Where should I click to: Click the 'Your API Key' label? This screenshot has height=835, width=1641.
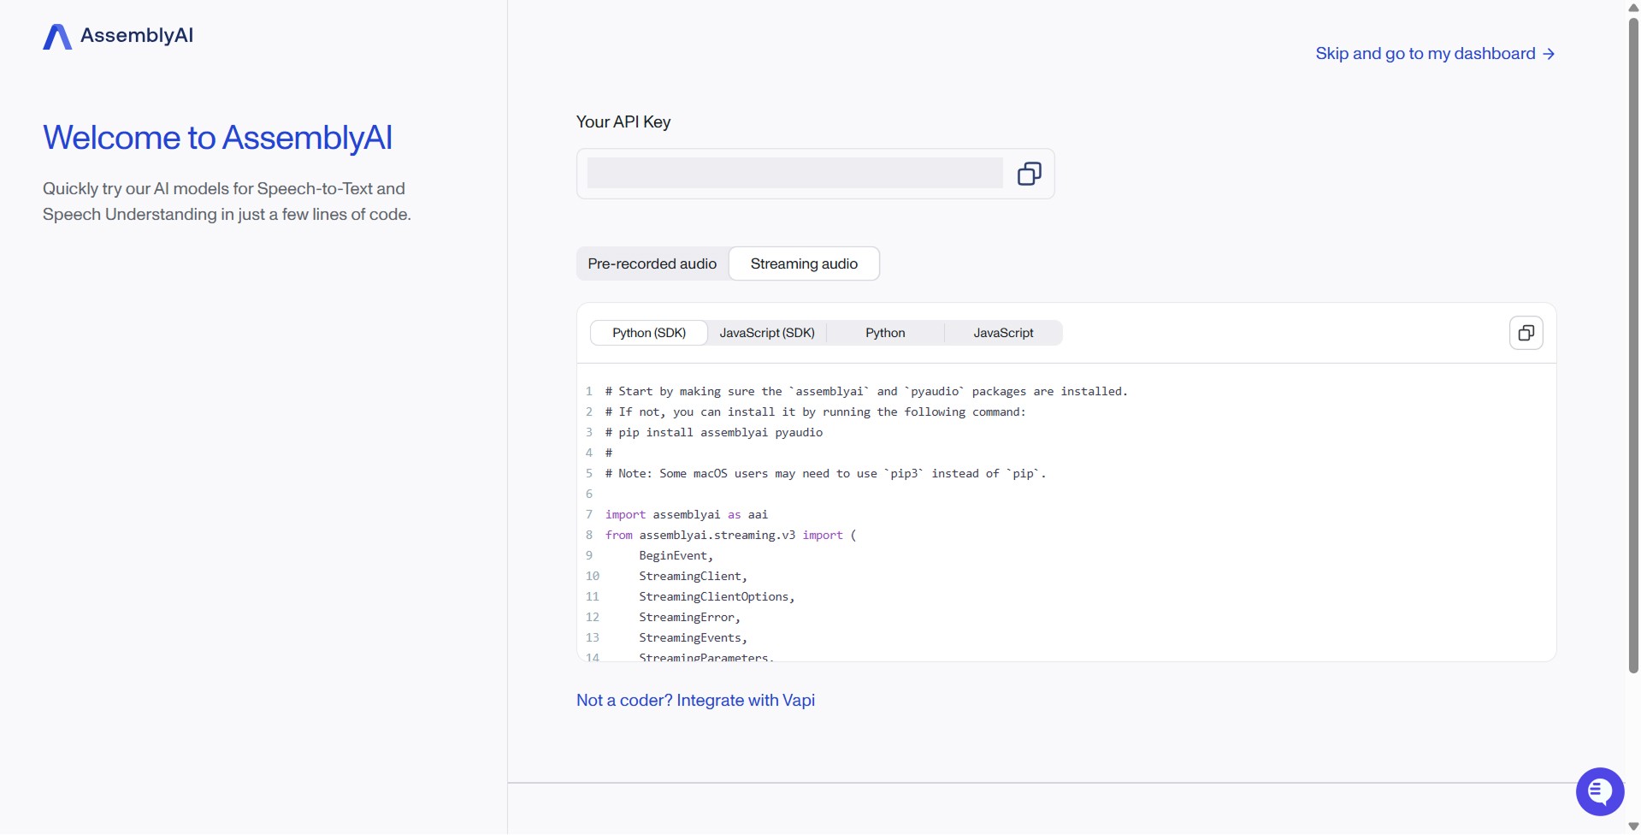pyautogui.click(x=623, y=121)
